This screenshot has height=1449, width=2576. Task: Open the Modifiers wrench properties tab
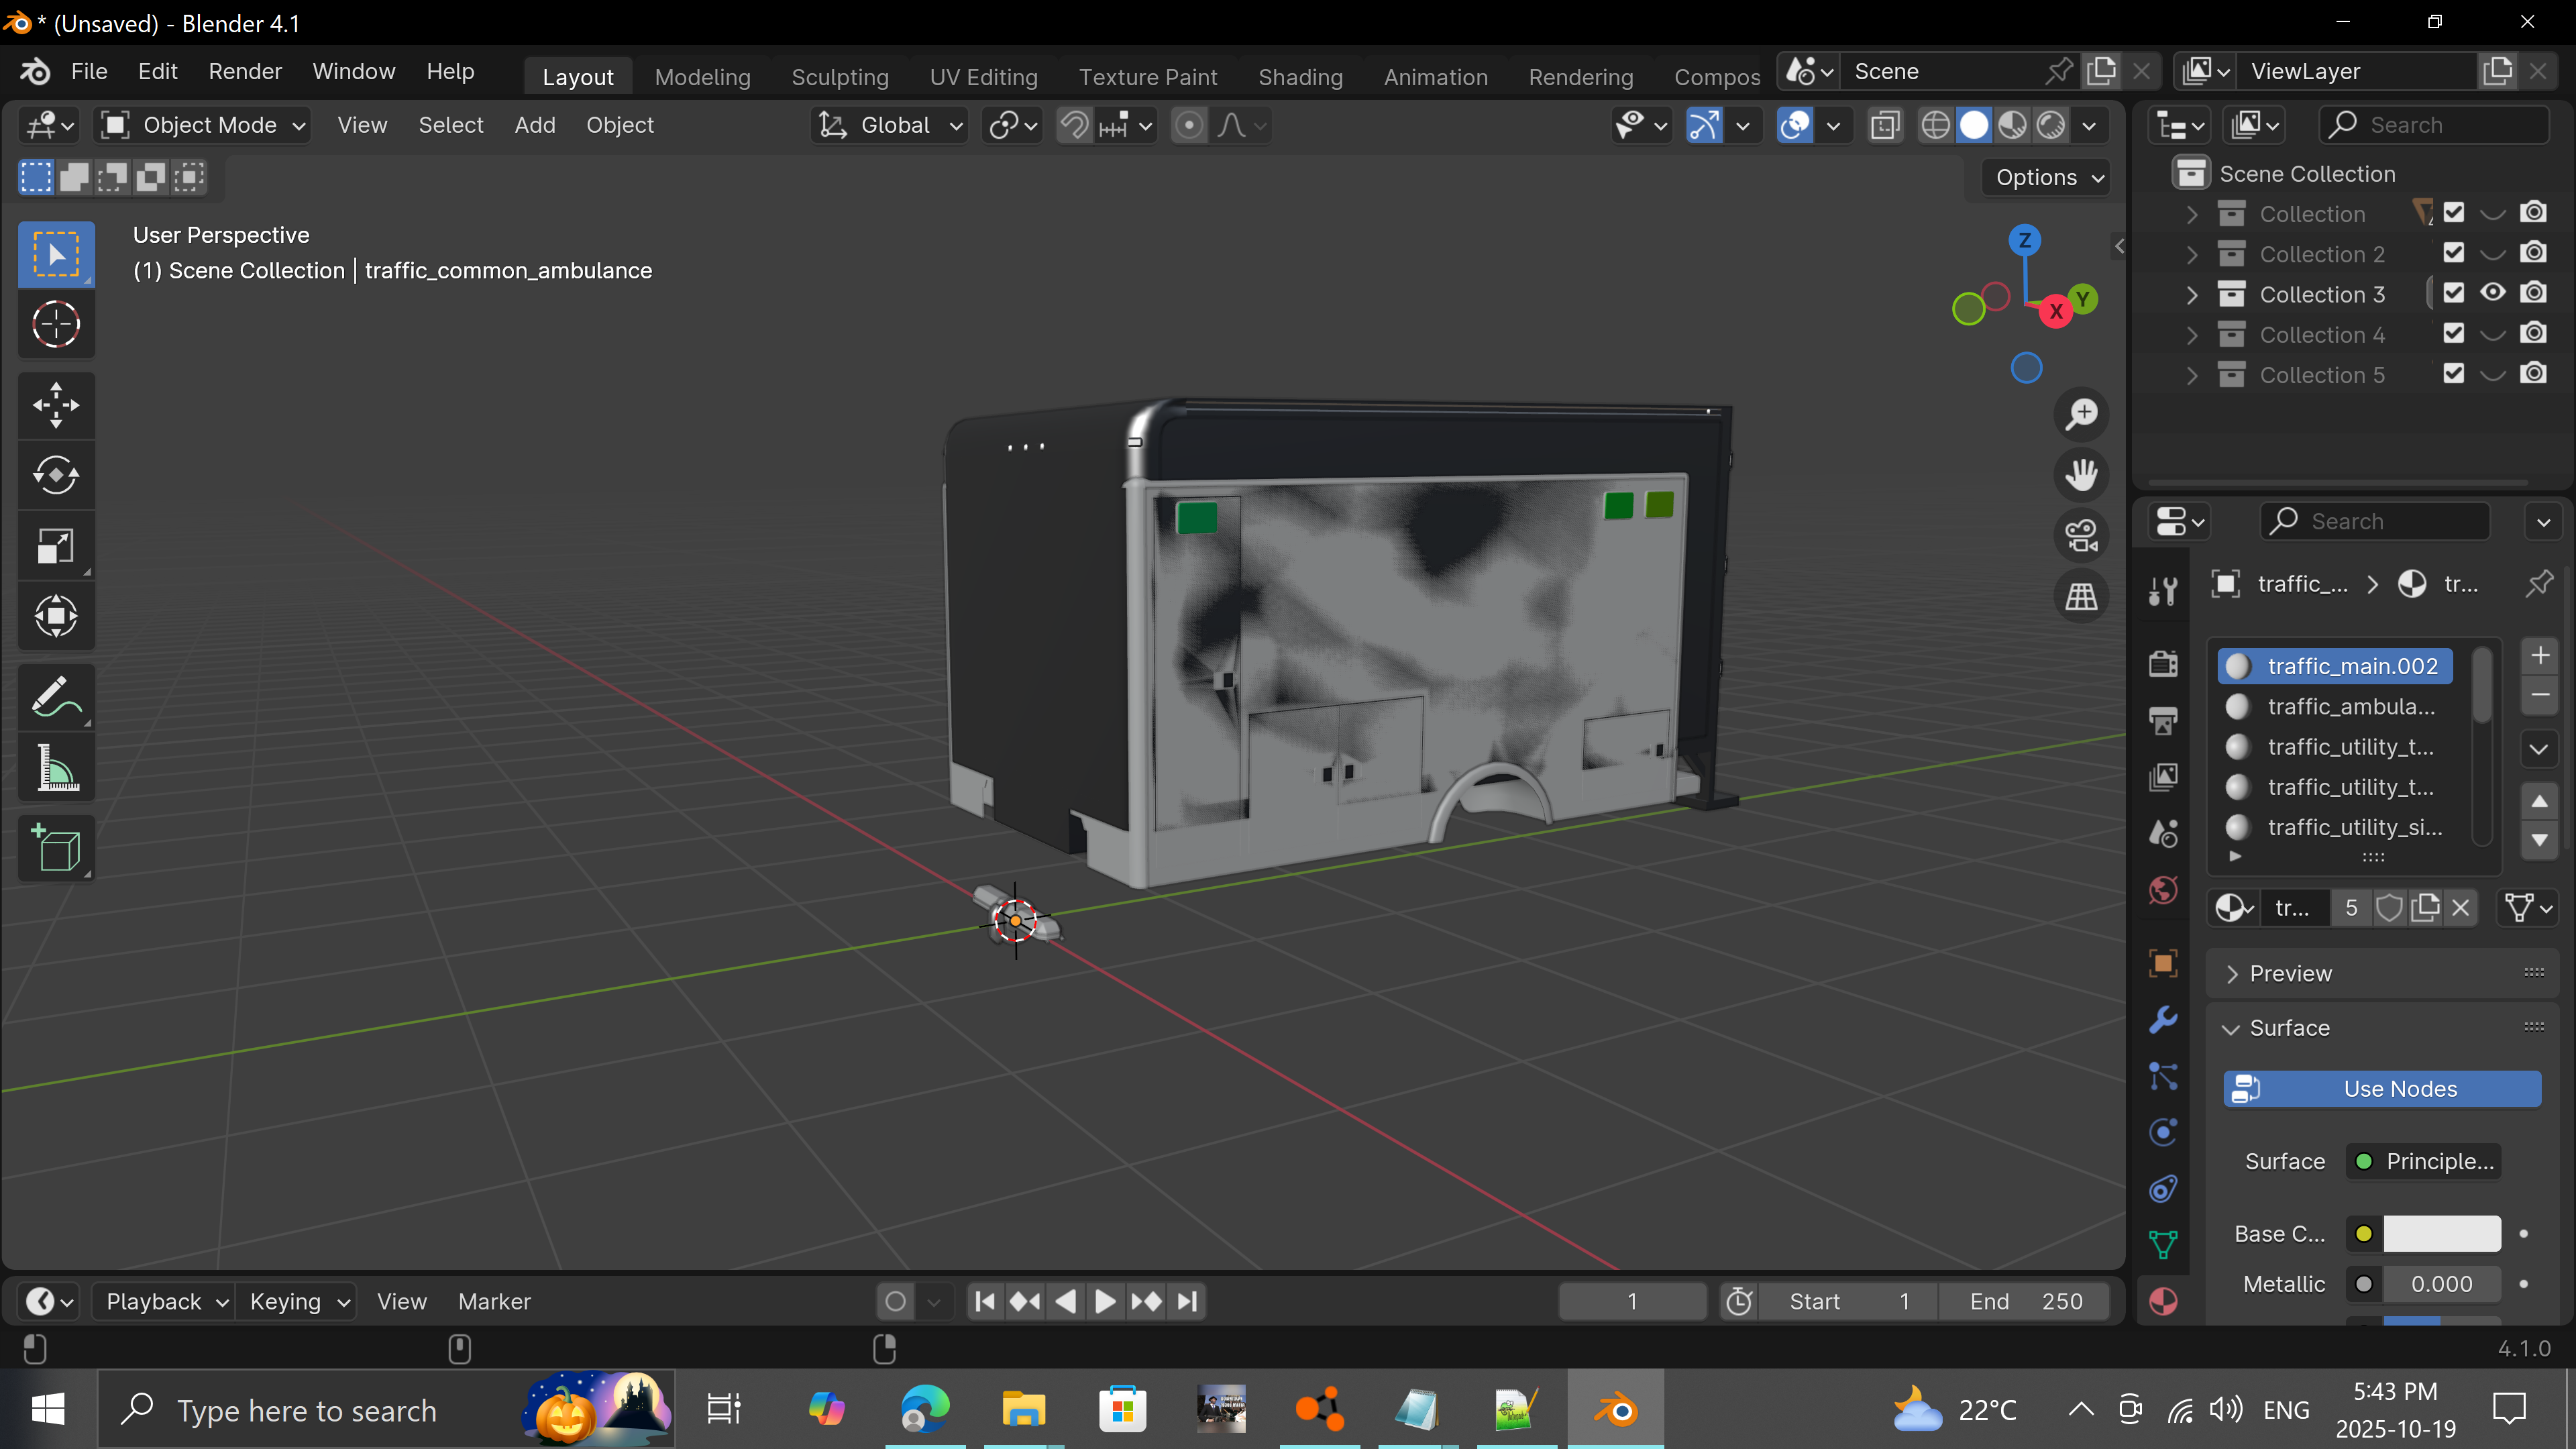[x=2163, y=1019]
